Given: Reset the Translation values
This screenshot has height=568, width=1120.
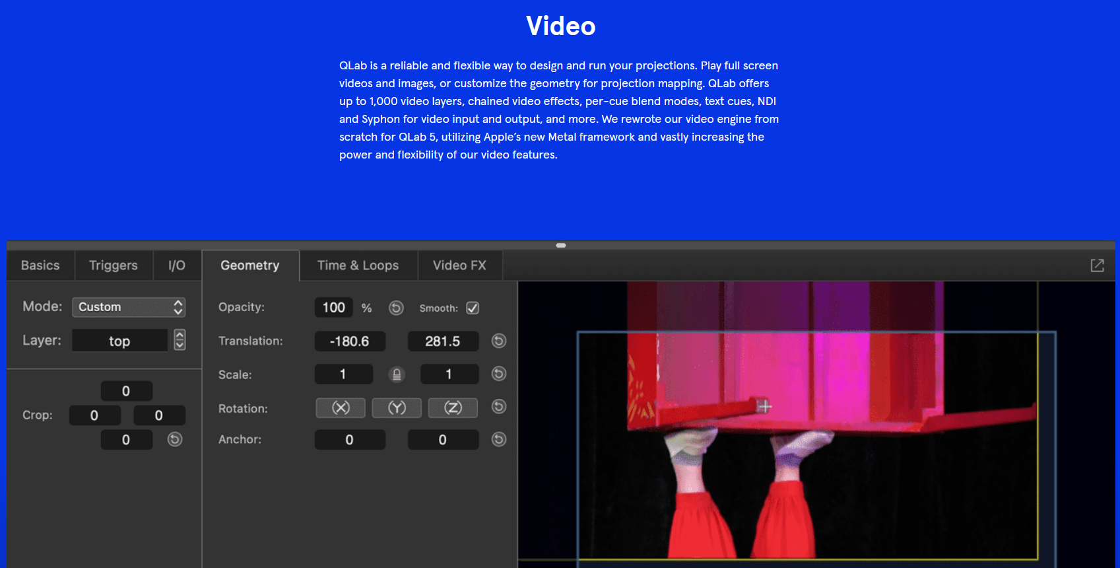Looking at the screenshot, I should click(x=499, y=341).
